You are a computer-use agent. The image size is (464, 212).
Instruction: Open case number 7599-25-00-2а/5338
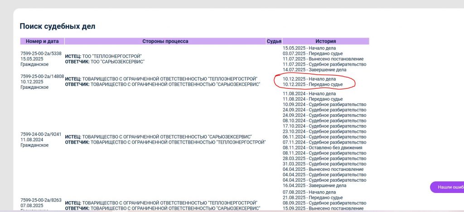point(41,53)
